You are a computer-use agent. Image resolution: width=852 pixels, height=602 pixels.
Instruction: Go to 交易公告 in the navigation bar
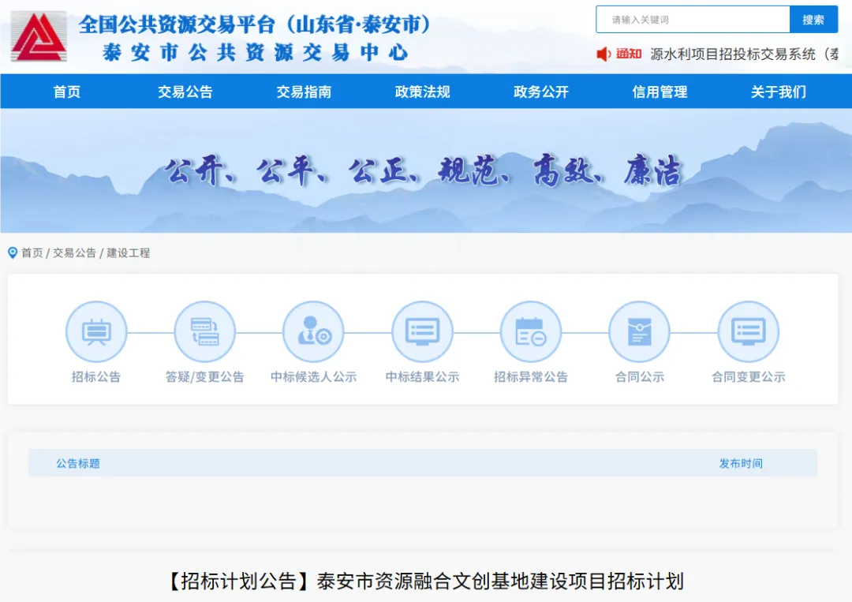[185, 92]
